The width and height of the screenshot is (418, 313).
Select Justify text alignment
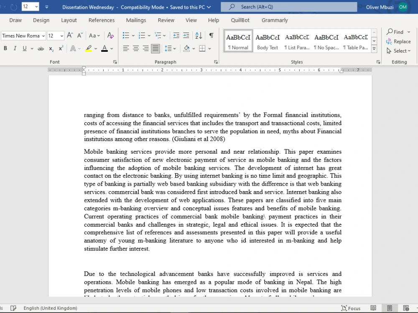click(x=155, y=48)
